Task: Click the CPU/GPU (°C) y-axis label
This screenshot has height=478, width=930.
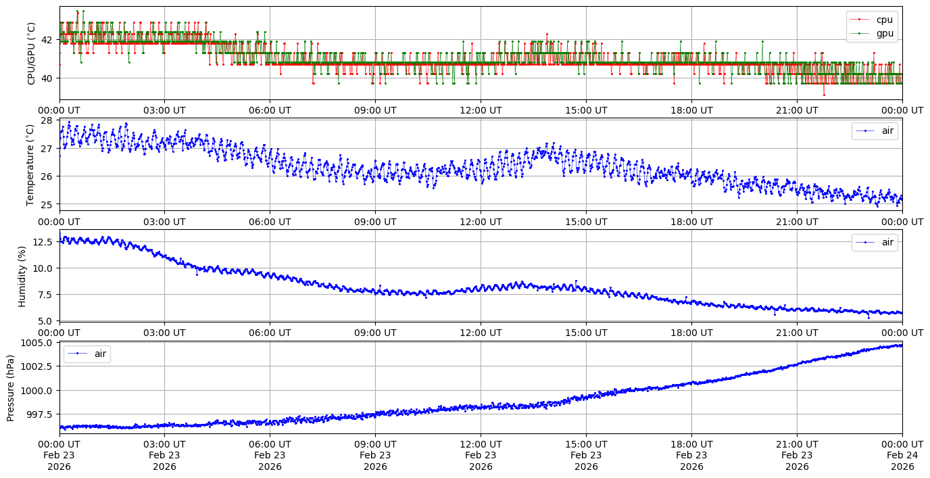Action: (31, 53)
